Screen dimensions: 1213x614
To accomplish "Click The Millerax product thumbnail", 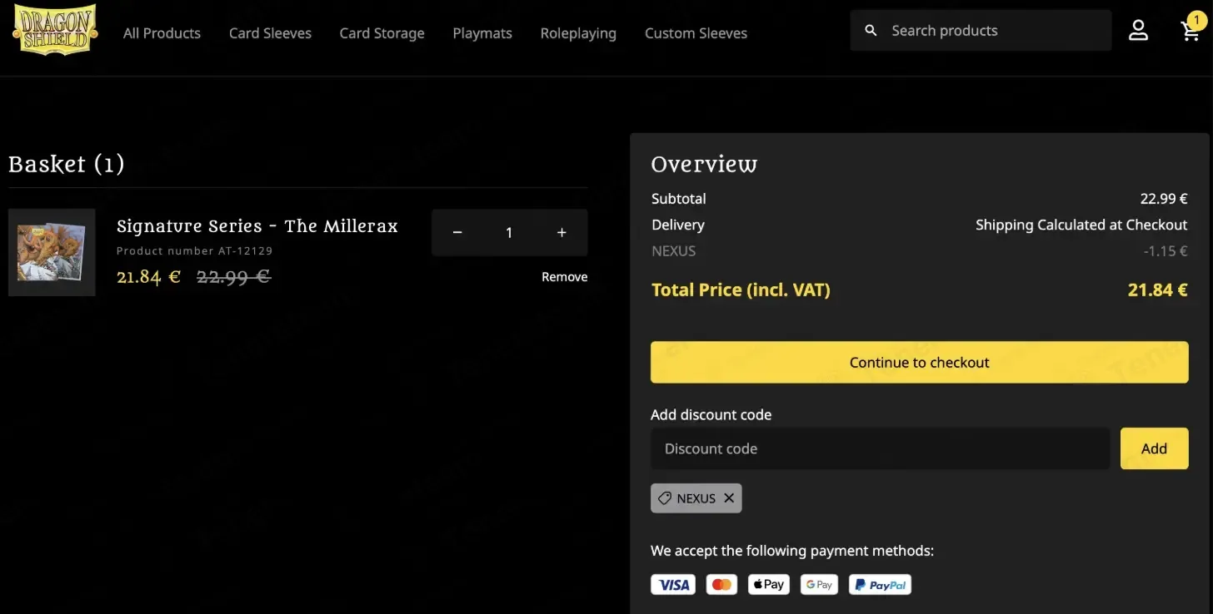I will click(52, 252).
